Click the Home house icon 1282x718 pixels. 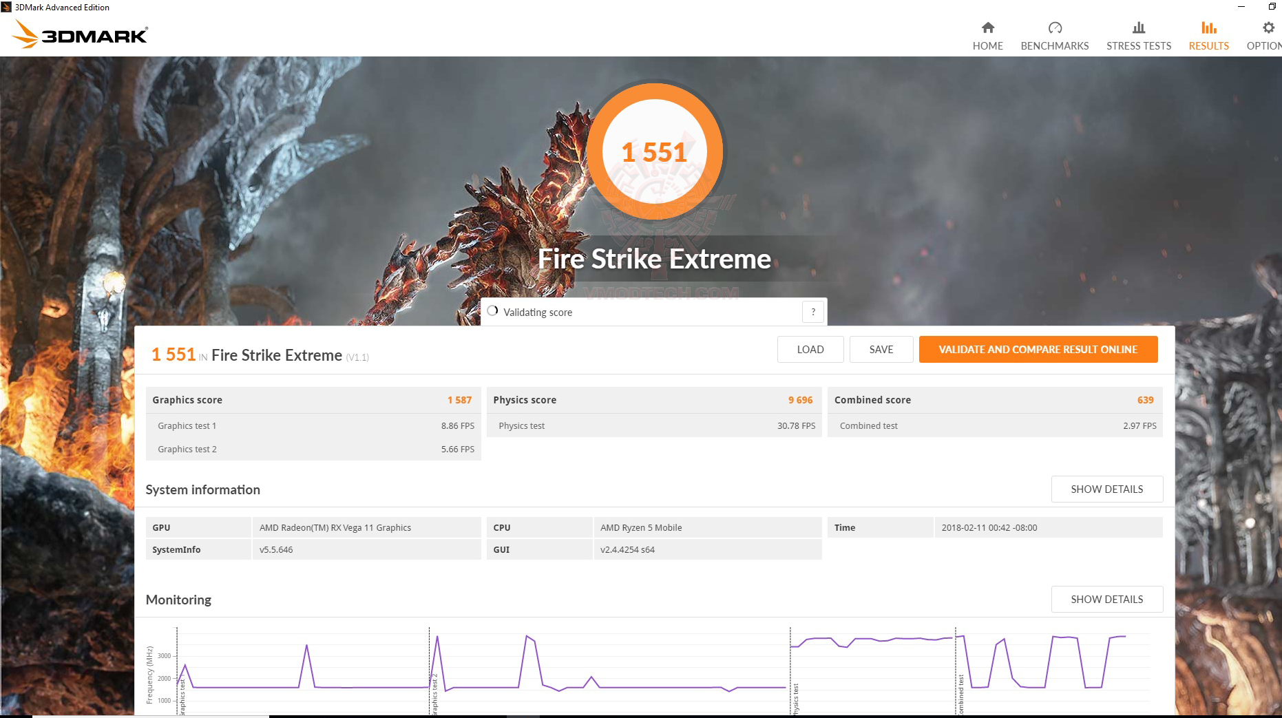click(988, 28)
